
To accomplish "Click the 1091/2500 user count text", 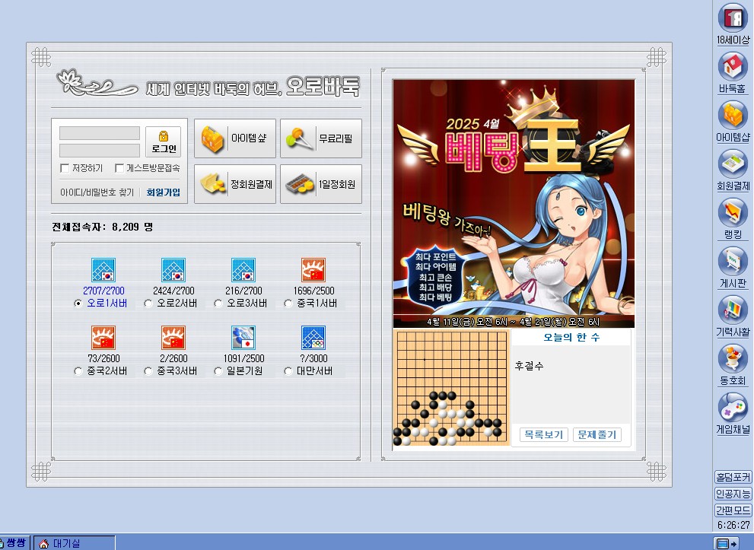I will (x=243, y=358).
